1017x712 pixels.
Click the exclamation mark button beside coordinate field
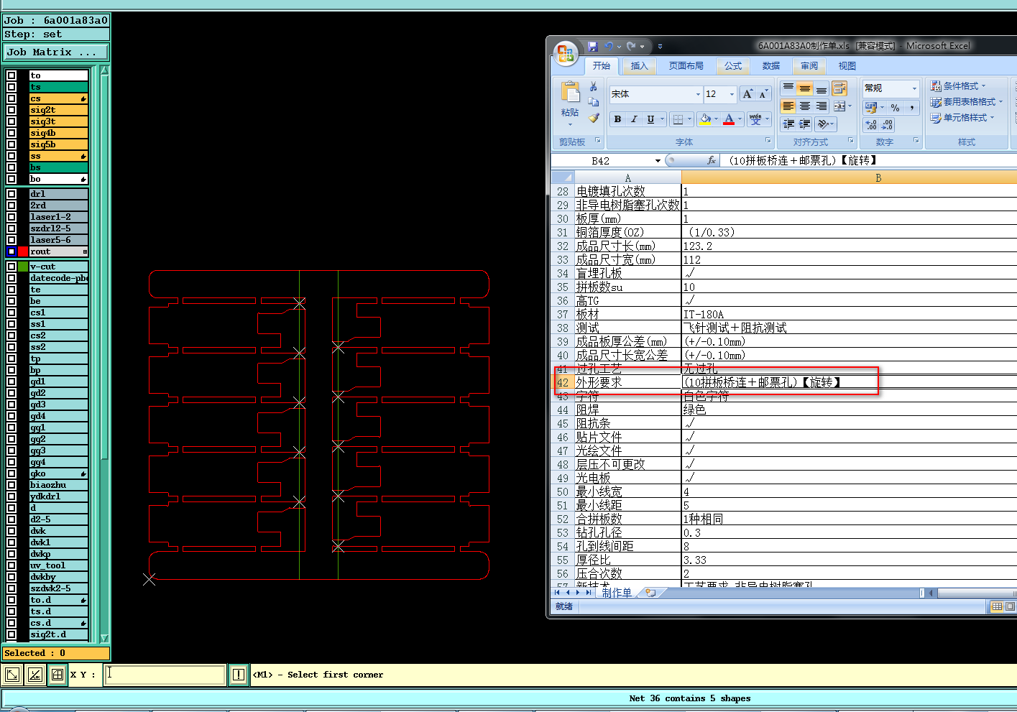click(x=239, y=675)
